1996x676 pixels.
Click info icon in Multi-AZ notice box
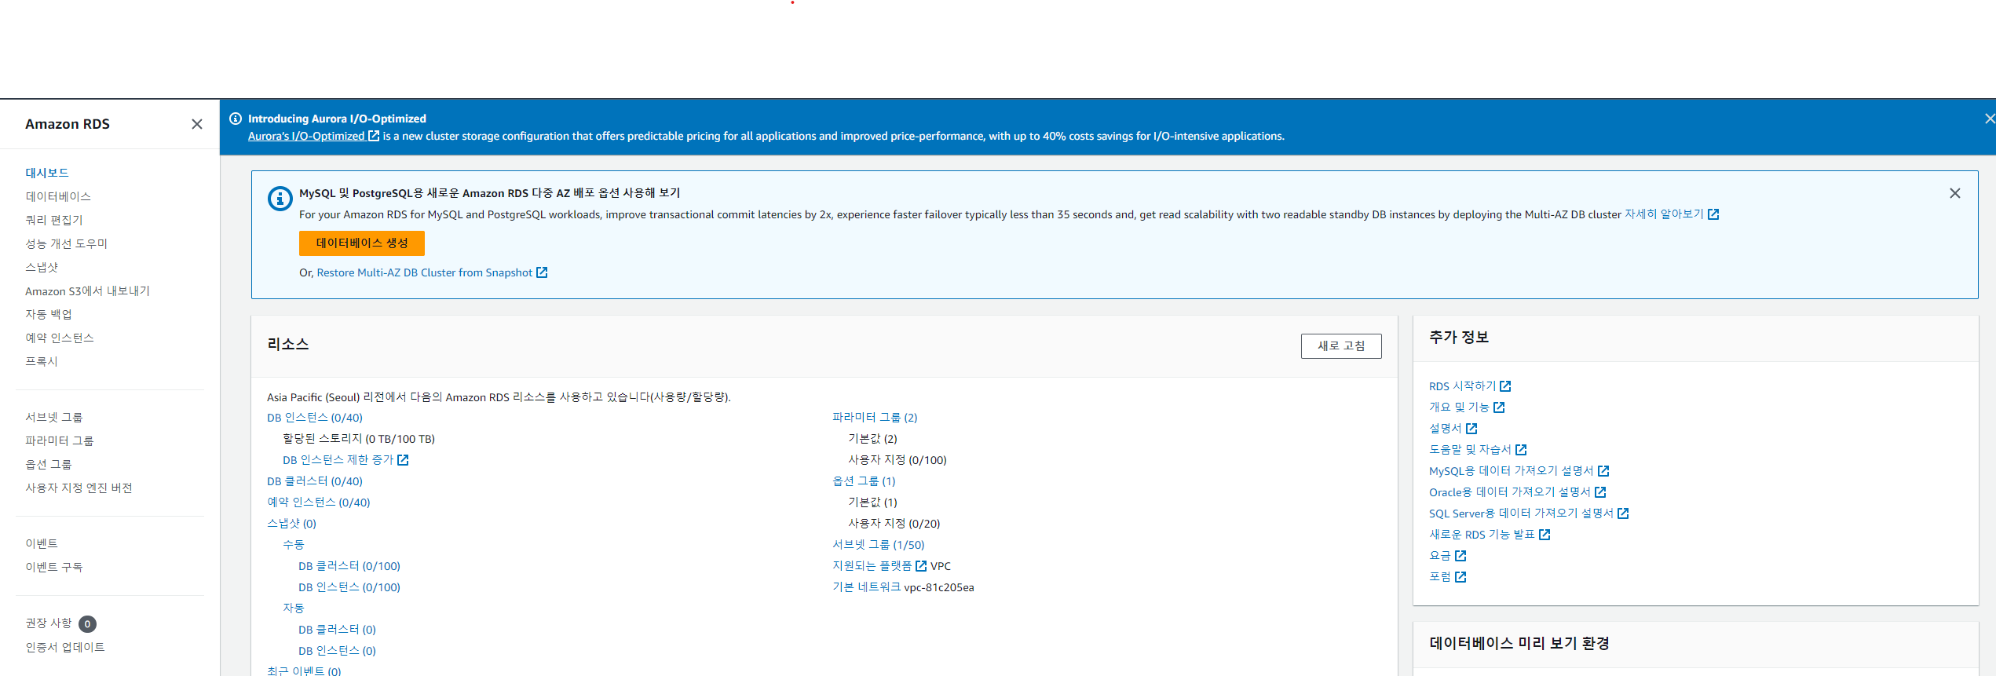pos(280,199)
